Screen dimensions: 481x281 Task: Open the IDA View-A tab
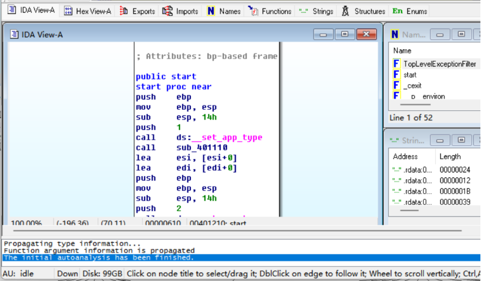[x=31, y=10]
